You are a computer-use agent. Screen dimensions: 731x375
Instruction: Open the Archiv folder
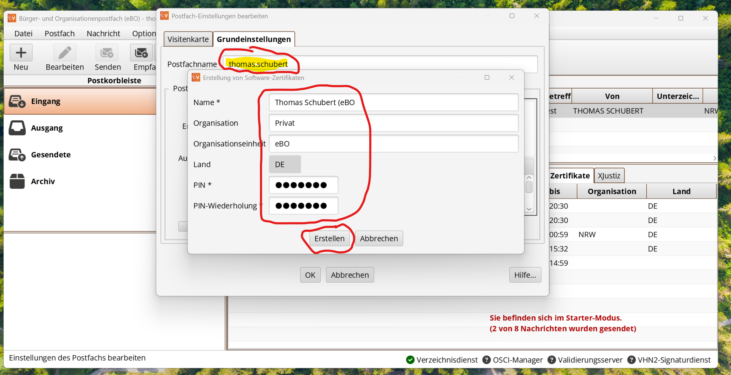pos(43,181)
